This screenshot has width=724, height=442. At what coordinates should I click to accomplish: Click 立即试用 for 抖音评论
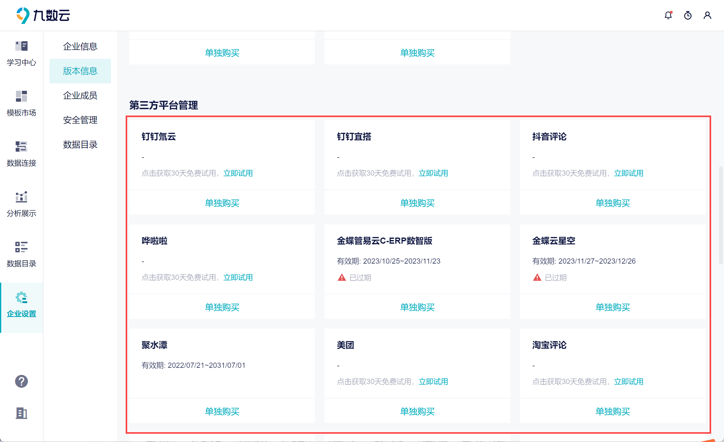point(629,173)
